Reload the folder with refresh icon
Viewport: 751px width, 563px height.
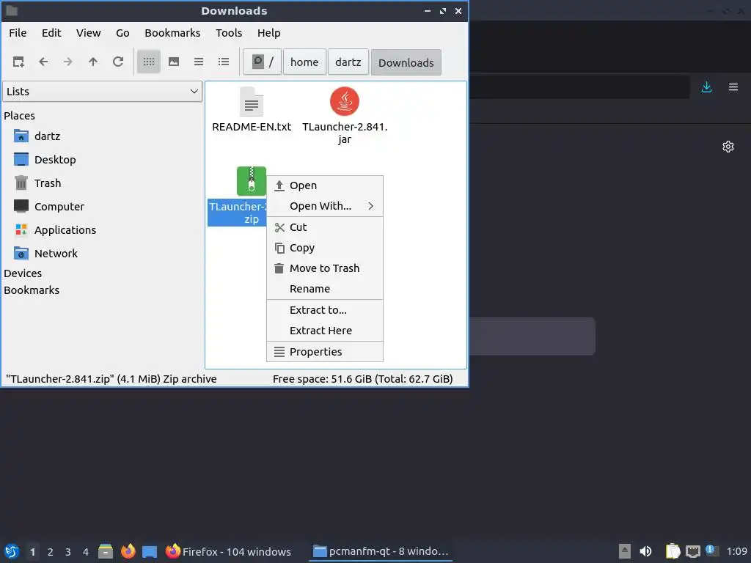tap(118, 62)
